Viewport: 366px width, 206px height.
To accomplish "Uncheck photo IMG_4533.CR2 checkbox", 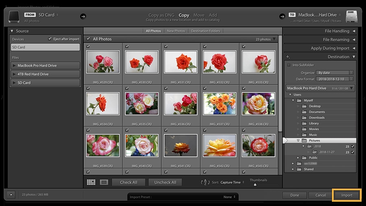I will 244,46.
